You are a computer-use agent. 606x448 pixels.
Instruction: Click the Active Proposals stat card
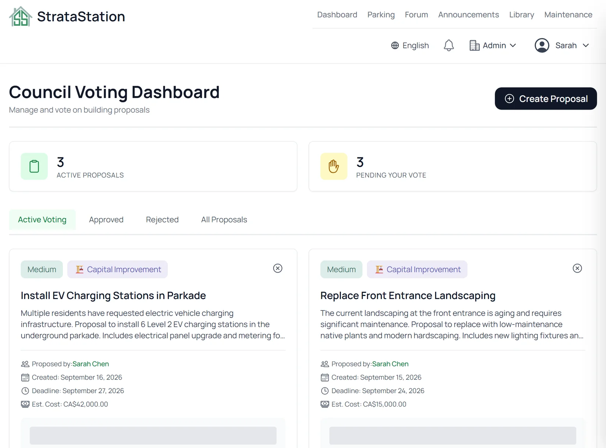pyautogui.click(x=153, y=166)
